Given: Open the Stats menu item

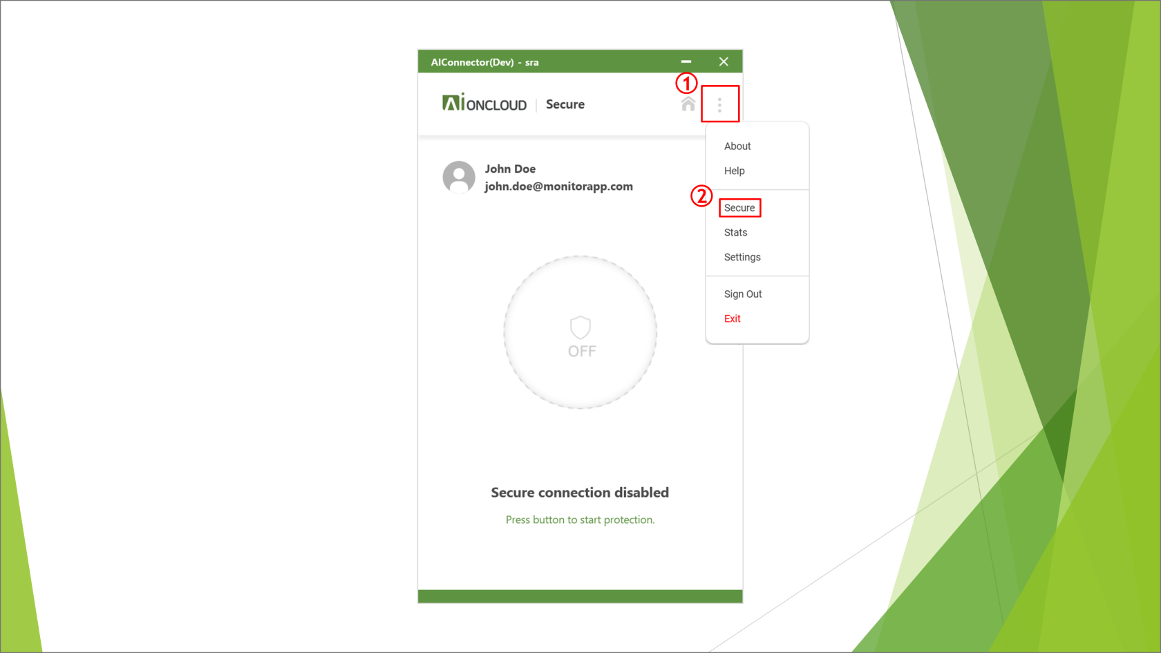Looking at the screenshot, I should click(x=735, y=233).
